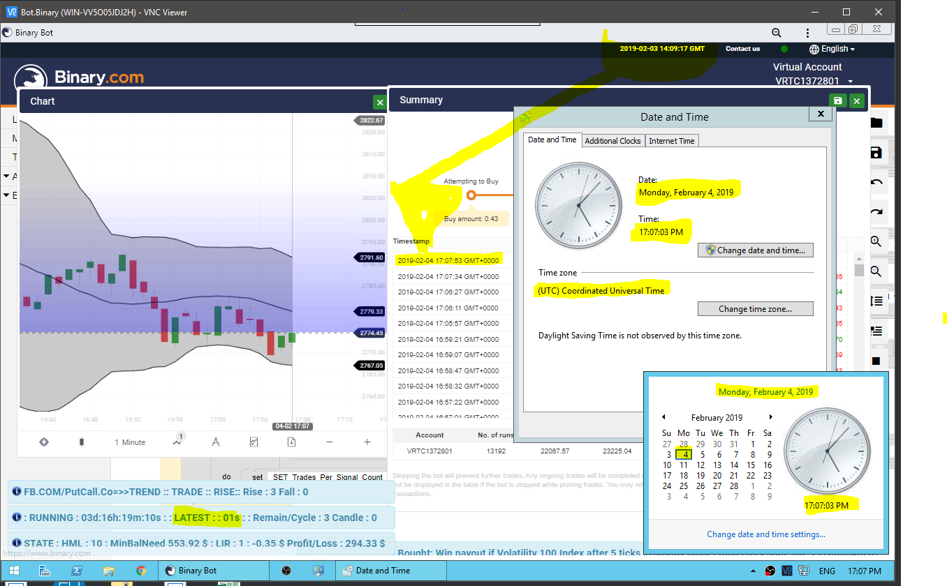Click the chart download icon
The image size is (947, 586).
click(x=291, y=442)
